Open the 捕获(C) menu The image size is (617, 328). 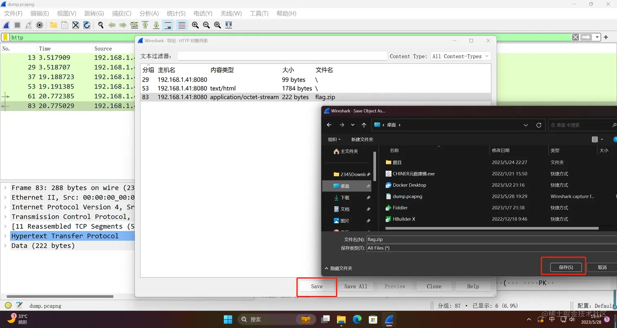pyautogui.click(x=122, y=13)
